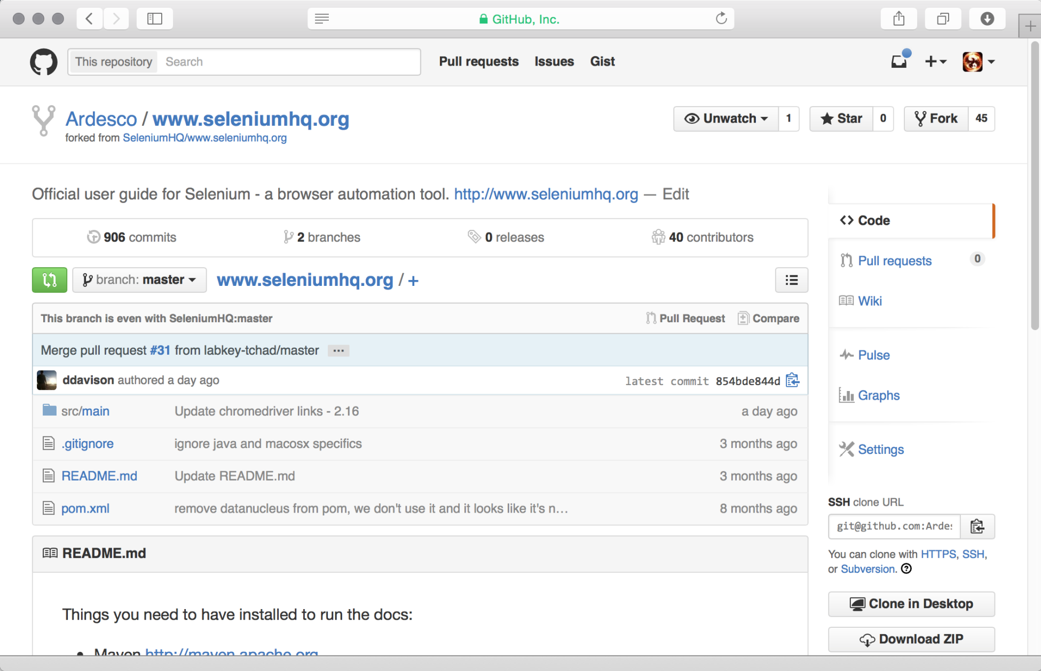View stargazers count 0
Viewport: 1041px width, 671px height.
[x=883, y=118]
